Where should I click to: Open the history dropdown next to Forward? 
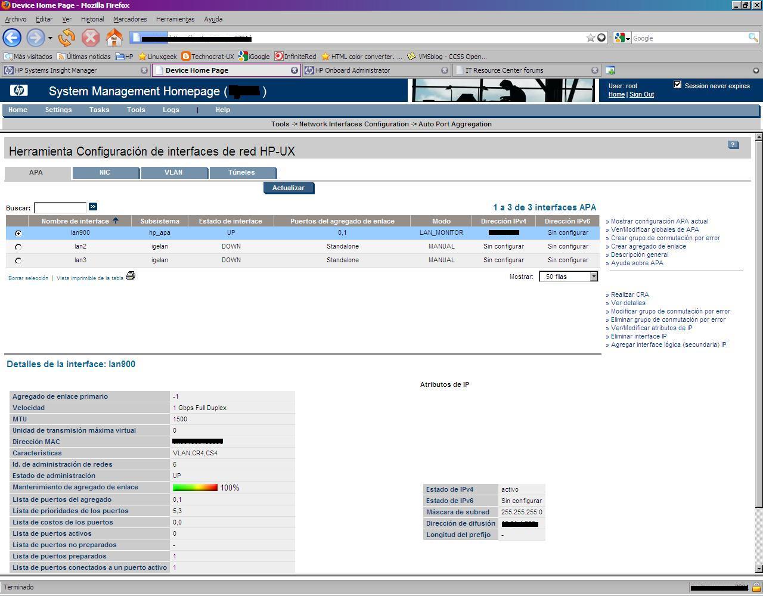50,38
